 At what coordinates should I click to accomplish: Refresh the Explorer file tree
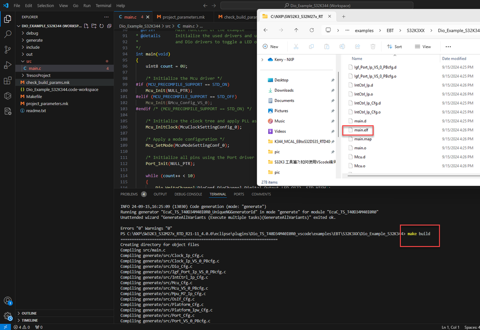coord(102,26)
